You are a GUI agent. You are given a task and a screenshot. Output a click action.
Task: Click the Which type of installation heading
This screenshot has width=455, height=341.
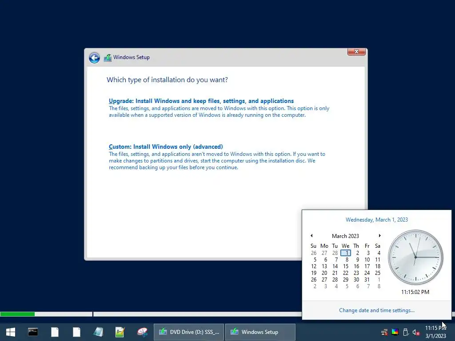167,80
